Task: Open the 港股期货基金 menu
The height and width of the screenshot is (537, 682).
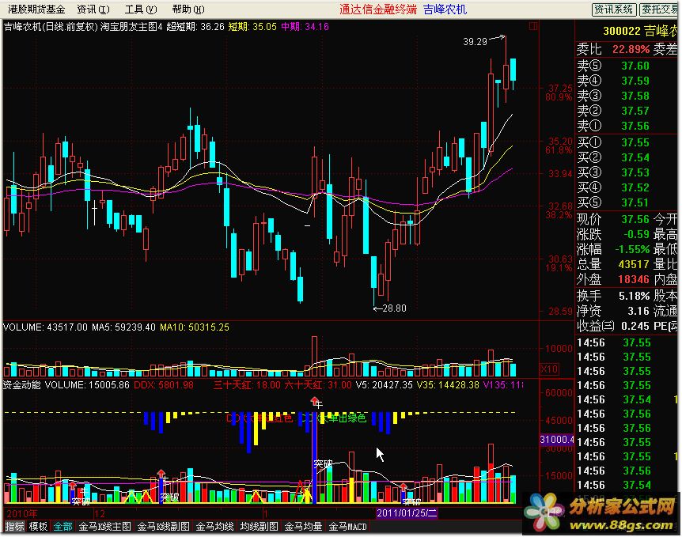Action: pyautogui.click(x=36, y=9)
